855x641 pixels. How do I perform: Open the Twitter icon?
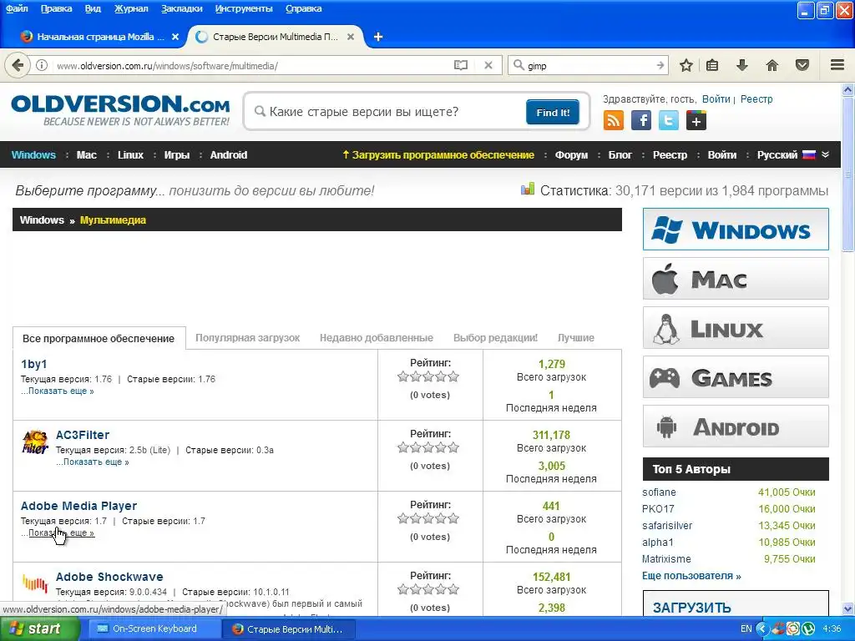point(669,120)
